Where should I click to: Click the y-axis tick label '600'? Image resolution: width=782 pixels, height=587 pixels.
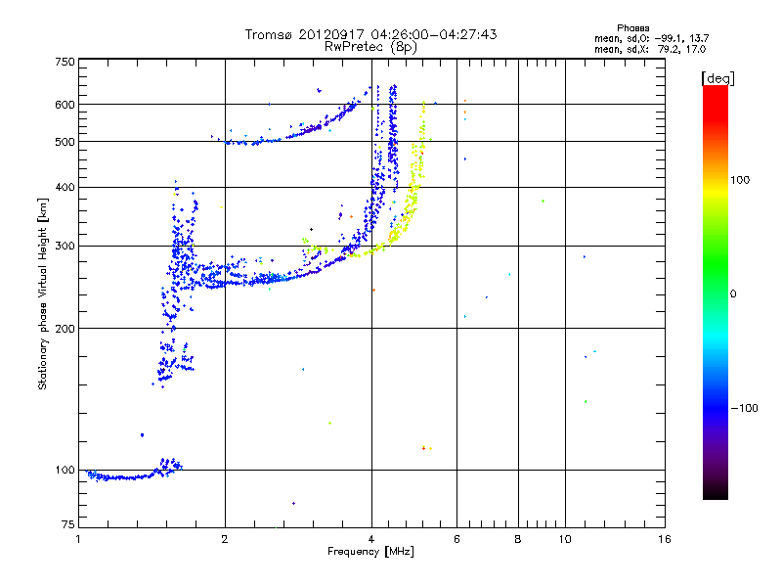pos(65,105)
